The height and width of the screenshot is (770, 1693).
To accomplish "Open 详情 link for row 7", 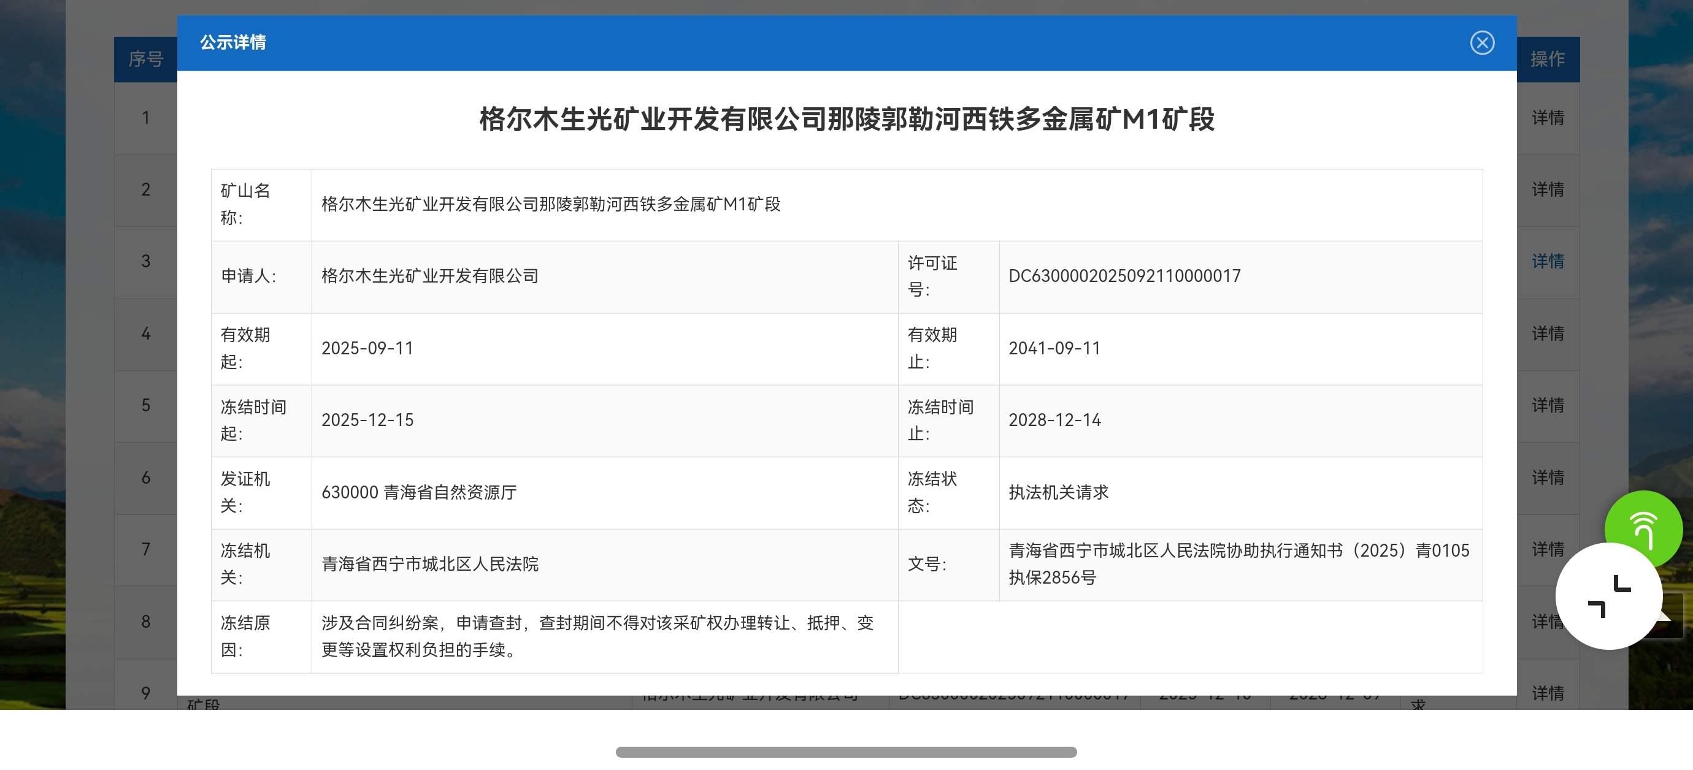I will pos(1548,549).
